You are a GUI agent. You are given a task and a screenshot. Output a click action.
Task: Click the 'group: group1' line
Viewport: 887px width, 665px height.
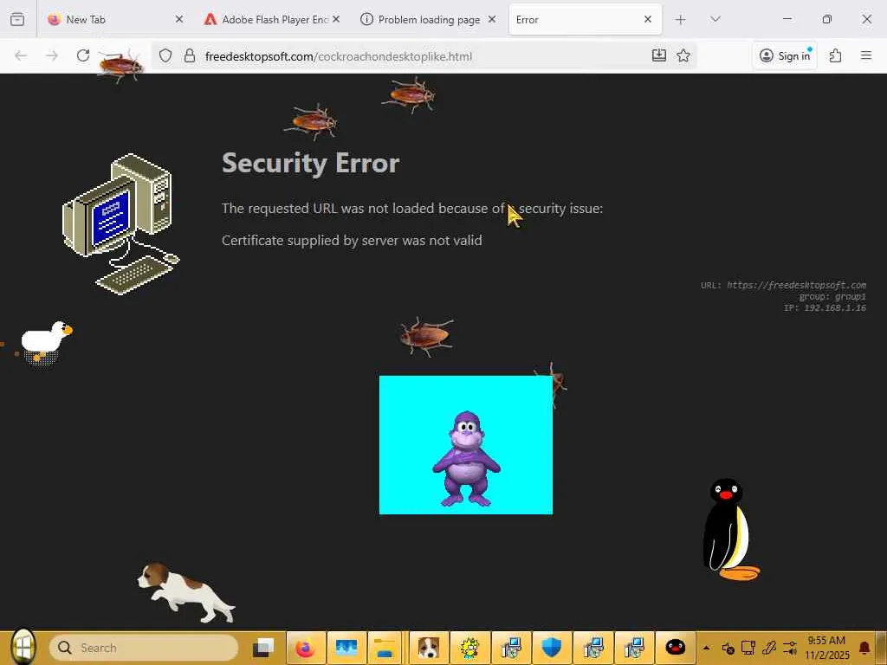pyautogui.click(x=832, y=296)
